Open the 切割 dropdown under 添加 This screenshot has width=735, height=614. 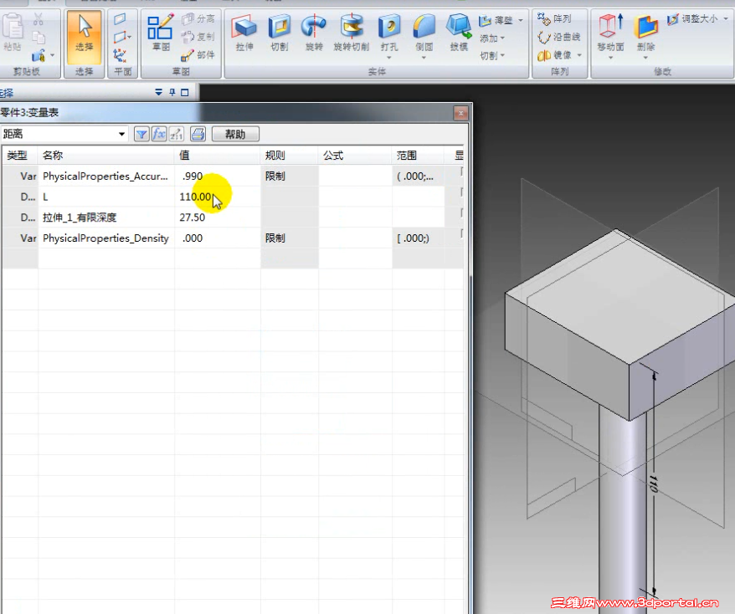pos(491,56)
